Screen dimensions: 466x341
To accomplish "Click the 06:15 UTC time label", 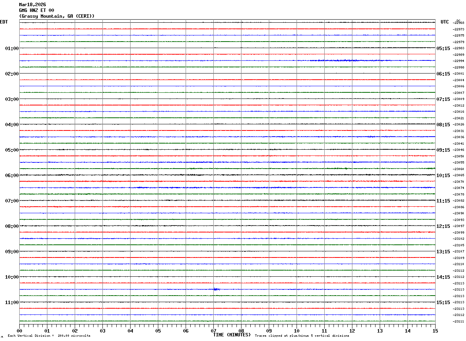I will click(x=443, y=74).
